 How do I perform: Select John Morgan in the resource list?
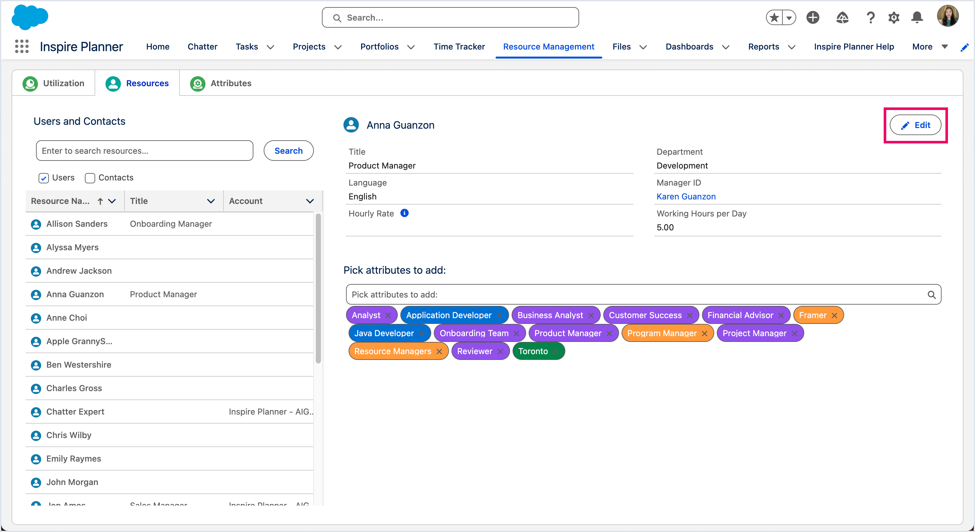point(169,482)
